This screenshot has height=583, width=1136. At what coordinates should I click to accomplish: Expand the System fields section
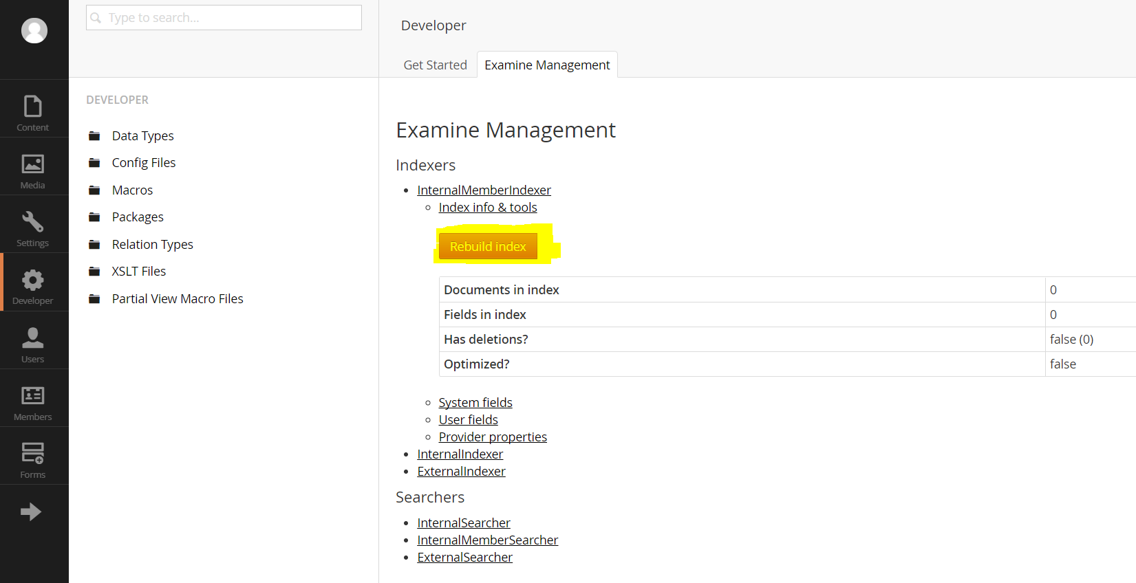point(475,403)
